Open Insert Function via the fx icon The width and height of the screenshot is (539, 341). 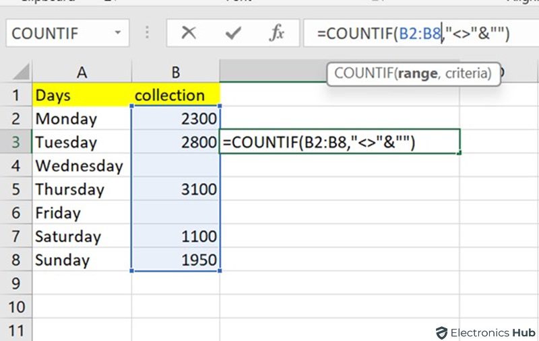[276, 34]
